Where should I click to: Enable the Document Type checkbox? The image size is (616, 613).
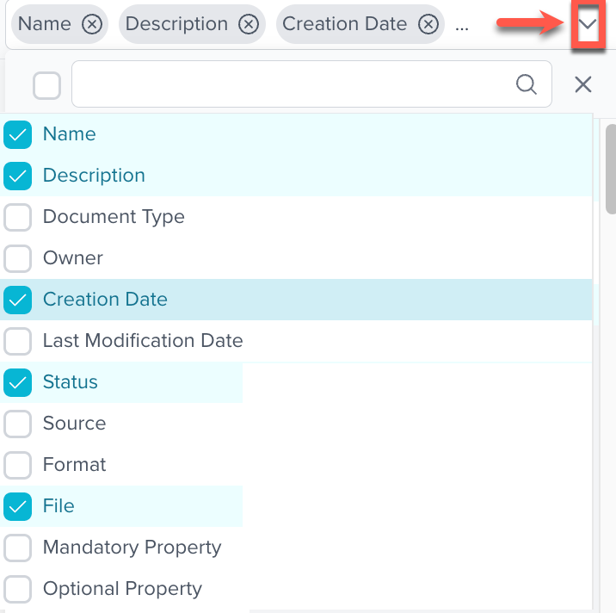(18, 217)
